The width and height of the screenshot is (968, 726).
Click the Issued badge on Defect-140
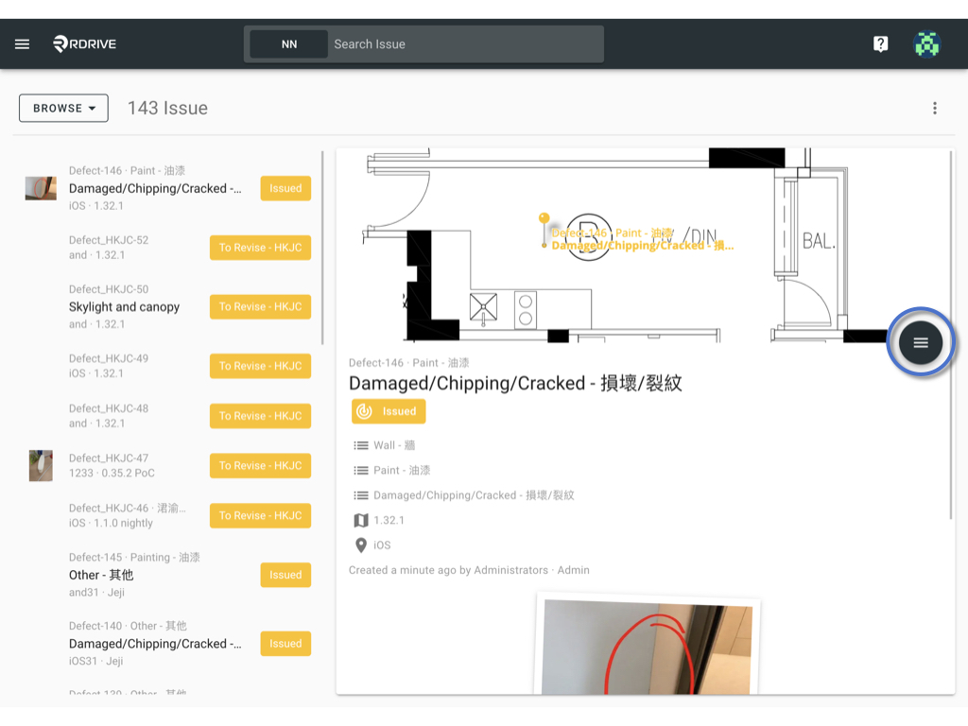285,643
